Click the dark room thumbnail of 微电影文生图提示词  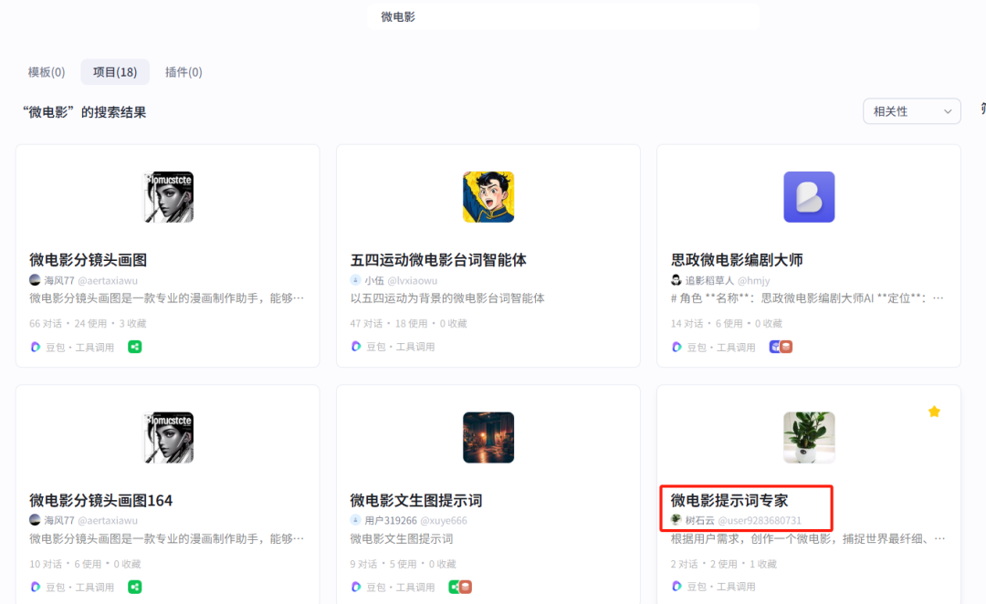click(488, 437)
